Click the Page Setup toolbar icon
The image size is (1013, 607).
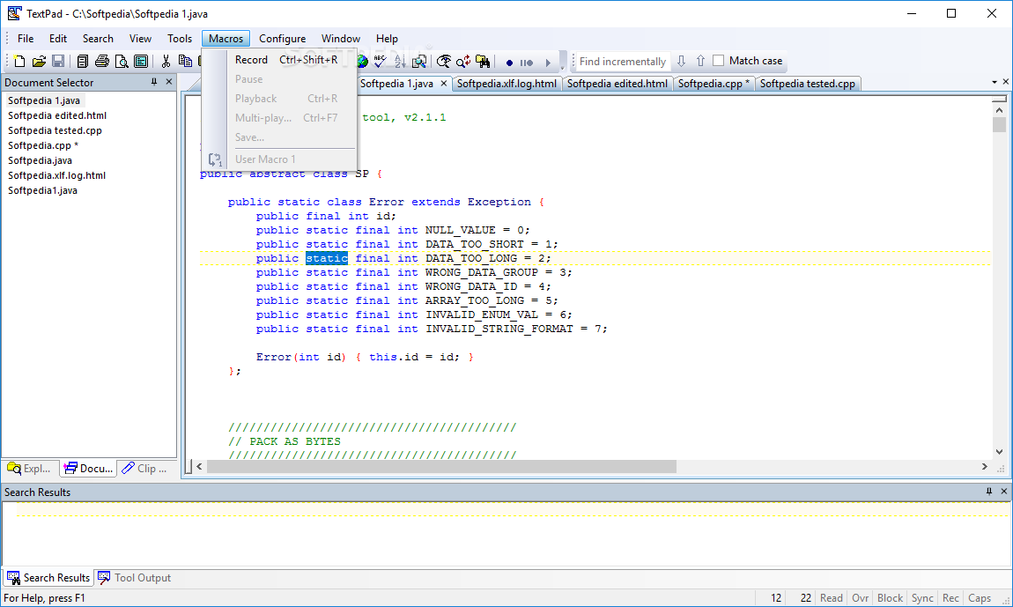click(141, 61)
